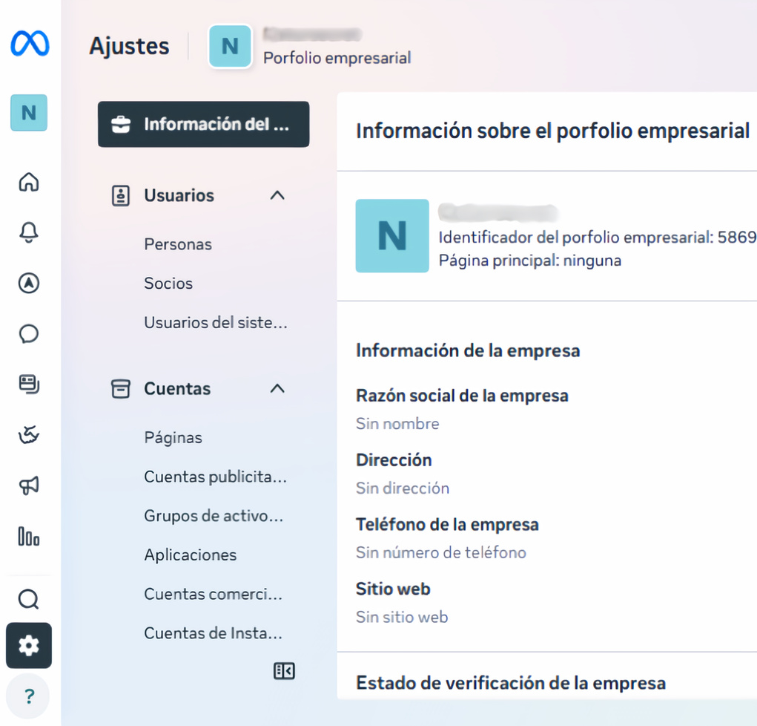Open the gear settings icon
Screen dimensions: 757x726
click(29, 646)
